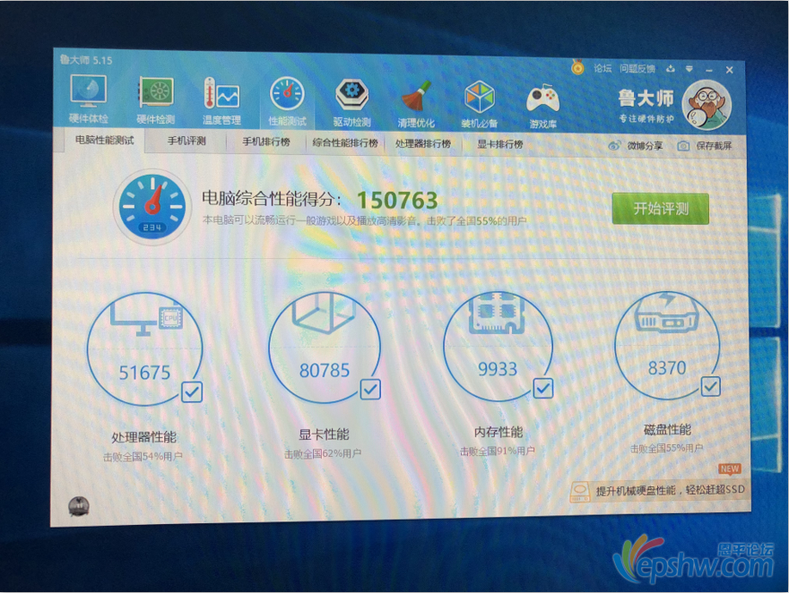789x593 pixels.
Task: Click the 击败全国62%用户 text
Action: [323, 454]
